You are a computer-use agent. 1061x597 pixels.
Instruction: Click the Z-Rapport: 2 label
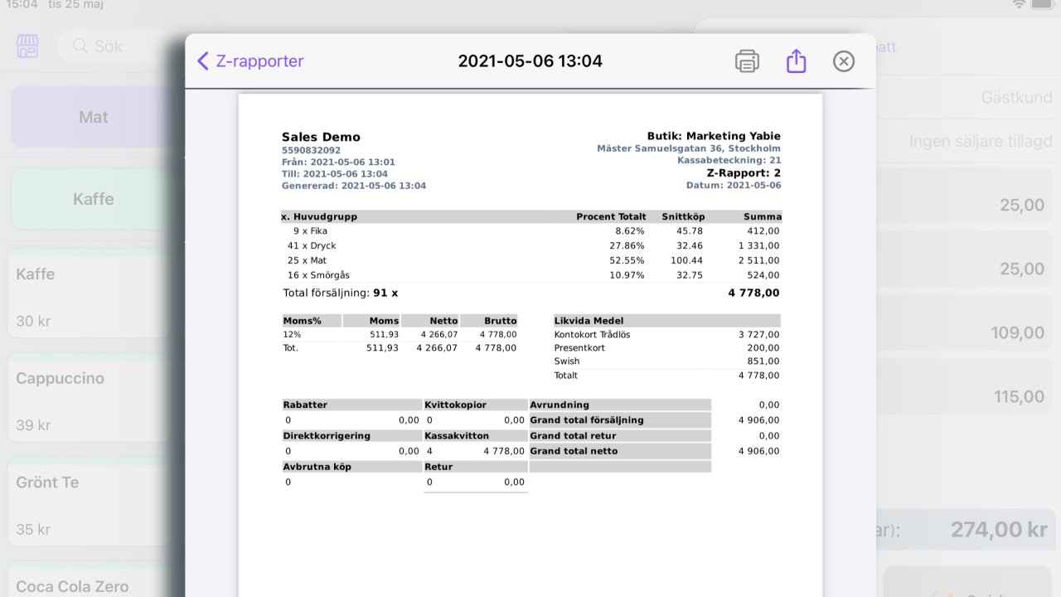click(744, 172)
